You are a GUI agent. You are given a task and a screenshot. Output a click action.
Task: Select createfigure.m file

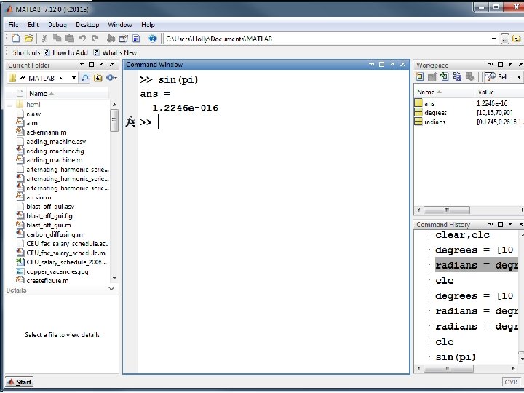point(47,281)
